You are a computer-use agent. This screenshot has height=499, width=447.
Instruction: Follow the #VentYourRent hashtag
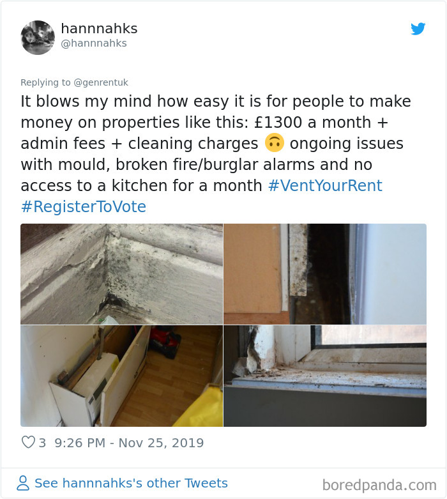pos(325,185)
